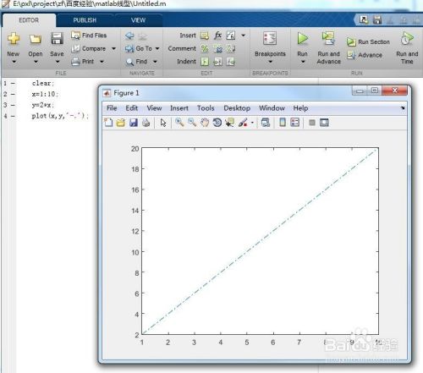The width and height of the screenshot is (423, 373).
Task: Switch to the VIEW tab
Action: [x=138, y=20]
